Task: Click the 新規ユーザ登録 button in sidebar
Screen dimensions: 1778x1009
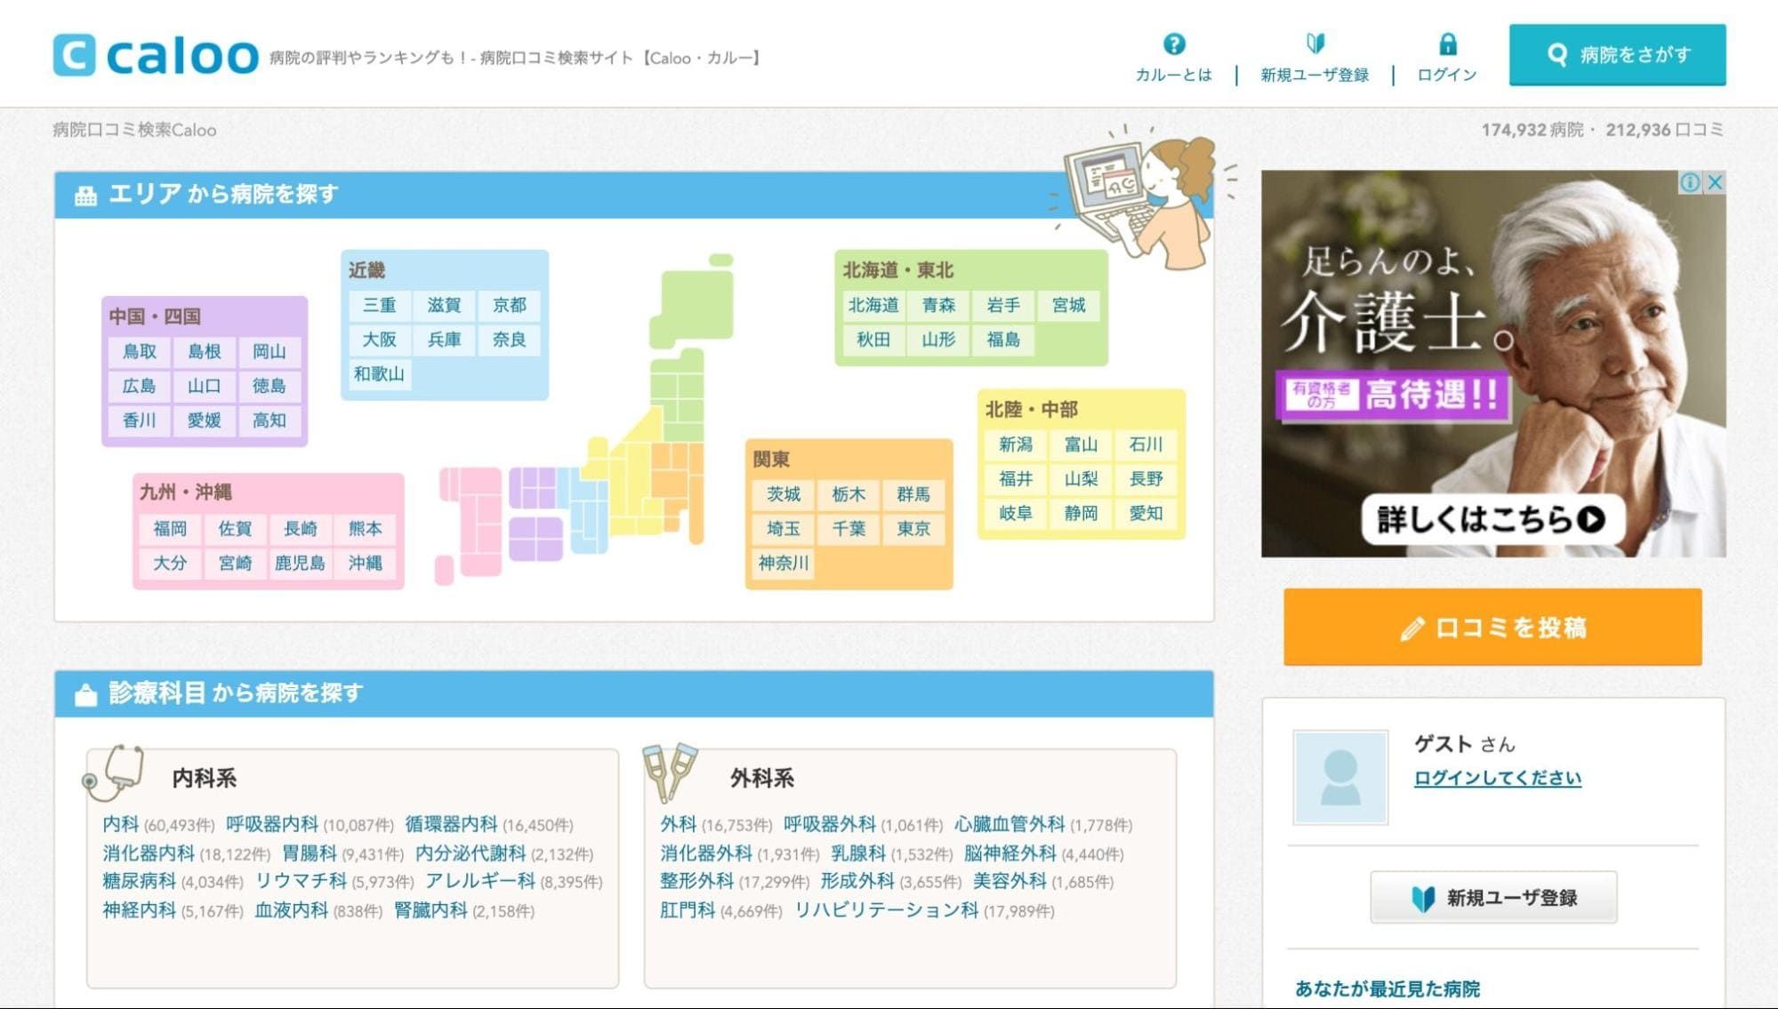Action: pos(1493,898)
